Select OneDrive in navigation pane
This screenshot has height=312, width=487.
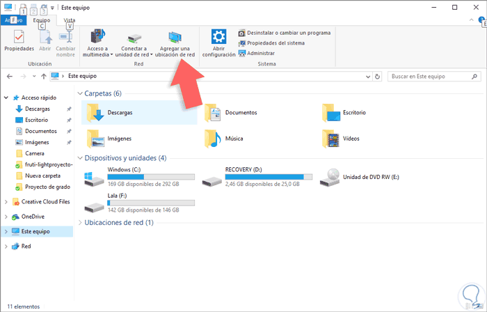[33, 217]
